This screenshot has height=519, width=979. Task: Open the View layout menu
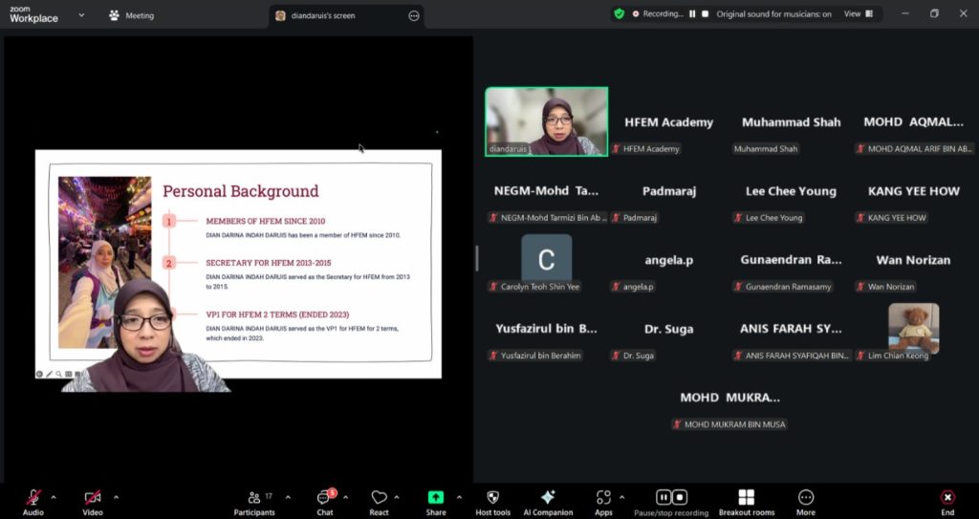(x=858, y=14)
